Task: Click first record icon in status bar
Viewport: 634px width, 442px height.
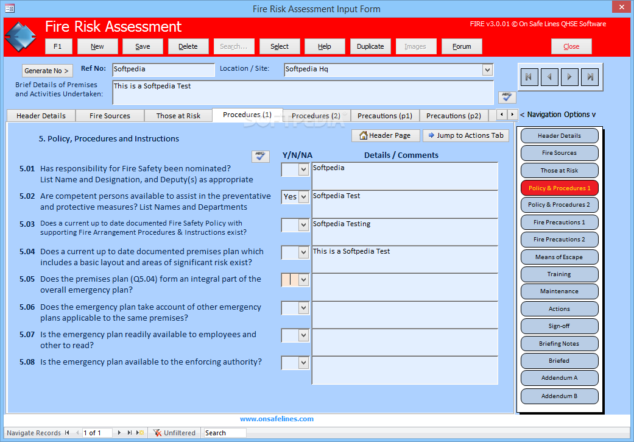Action: (x=67, y=433)
